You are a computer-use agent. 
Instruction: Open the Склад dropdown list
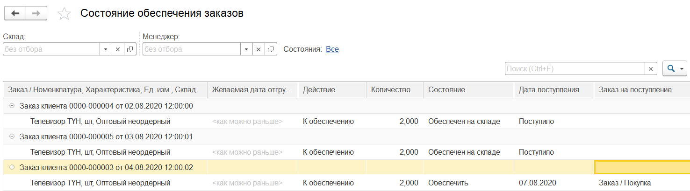[x=106, y=49]
